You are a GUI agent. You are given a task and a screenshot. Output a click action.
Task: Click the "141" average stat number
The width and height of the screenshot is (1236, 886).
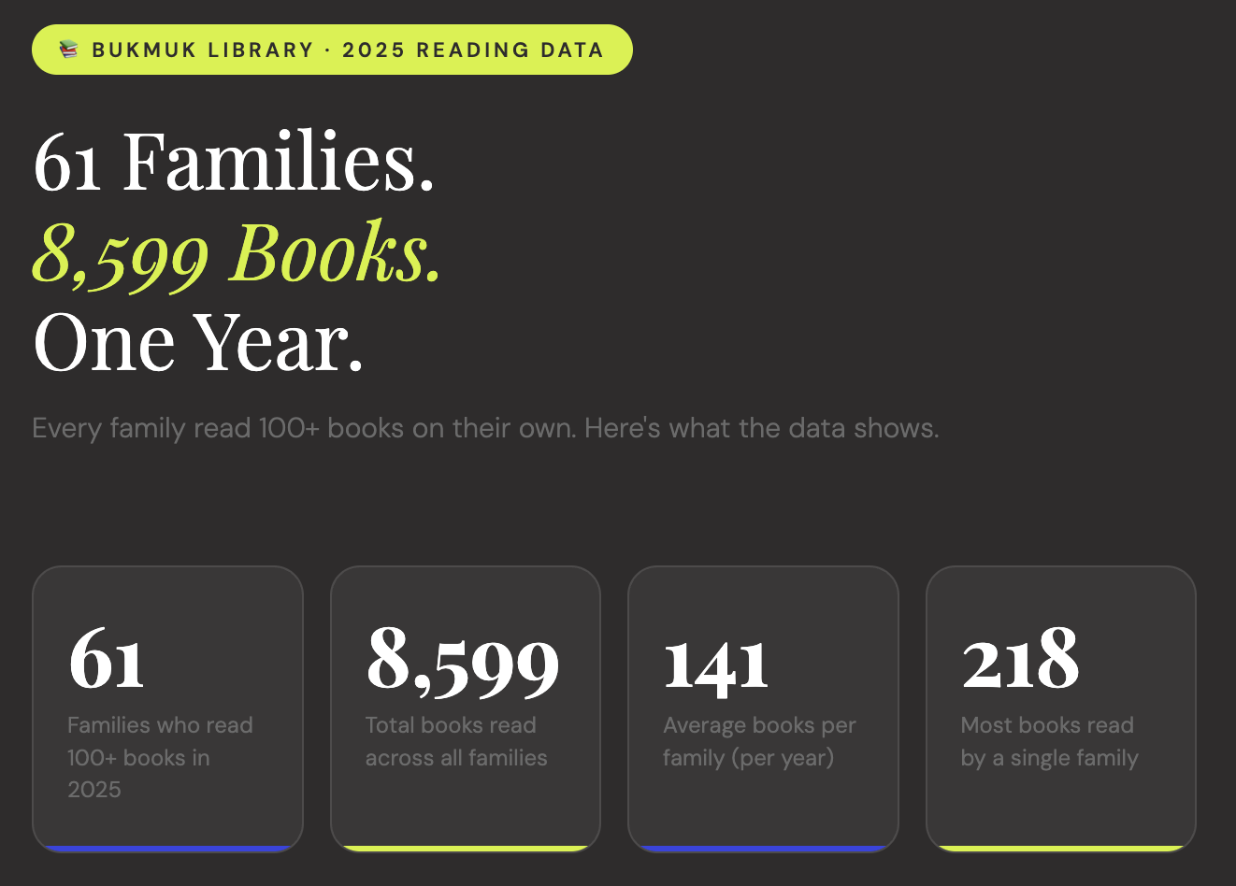pos(716,664)
